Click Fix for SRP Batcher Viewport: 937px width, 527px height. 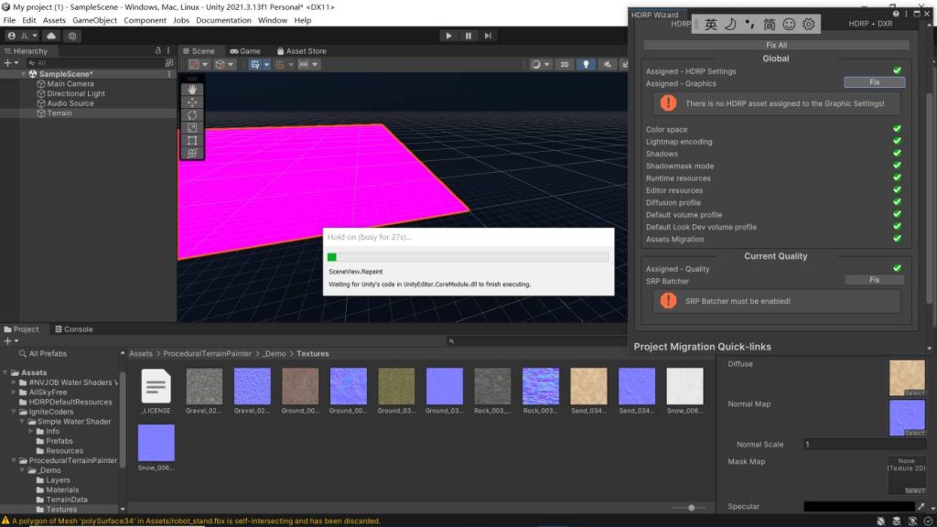tap(874, 280)
